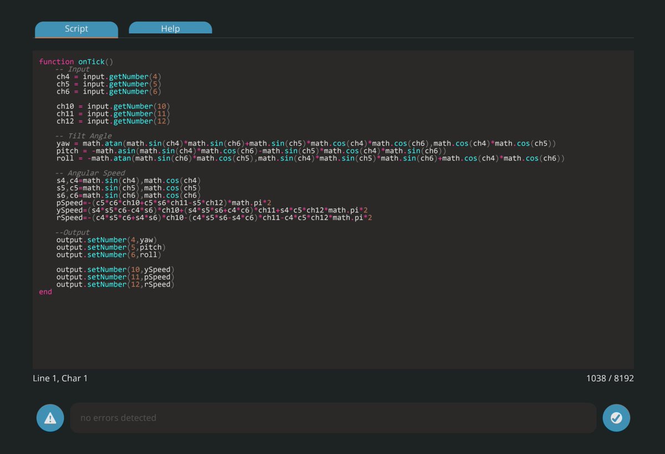Click the 'output.setNumber(5,pitch)' line
Viewport: 665px width, 454px height.
coord(111,247)
